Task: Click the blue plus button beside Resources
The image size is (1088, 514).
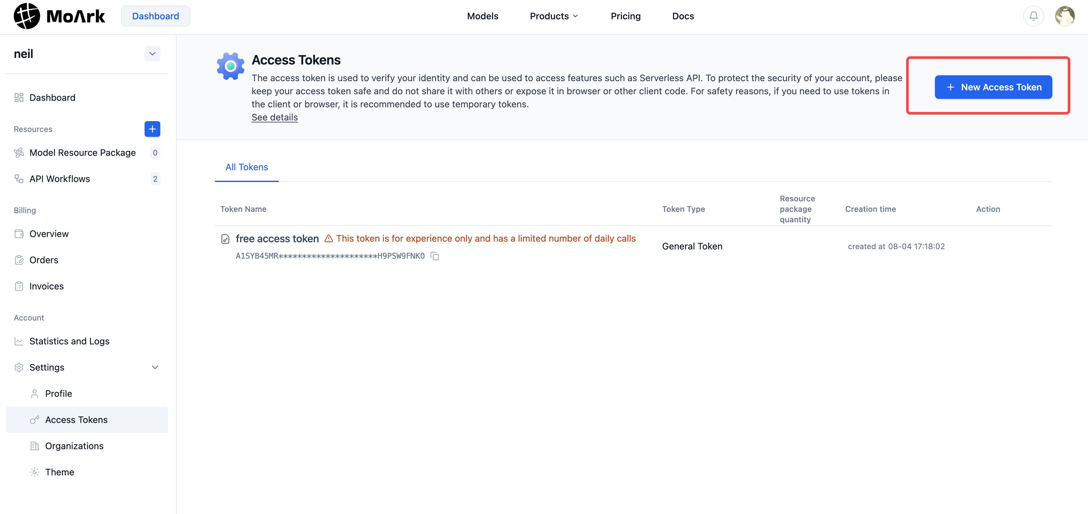Action: (152, 129)
